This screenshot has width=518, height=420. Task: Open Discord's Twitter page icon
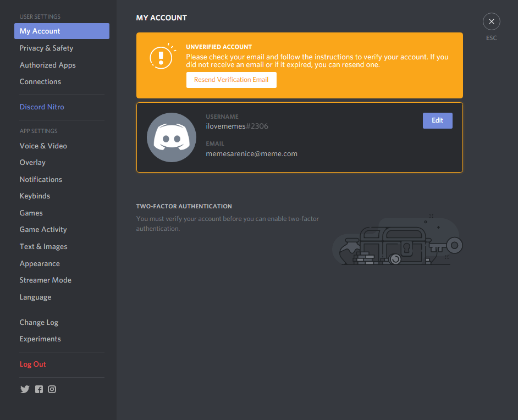(25, 389)
